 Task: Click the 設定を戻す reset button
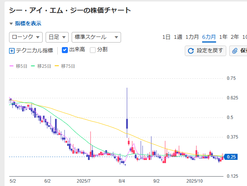point(206,50)
